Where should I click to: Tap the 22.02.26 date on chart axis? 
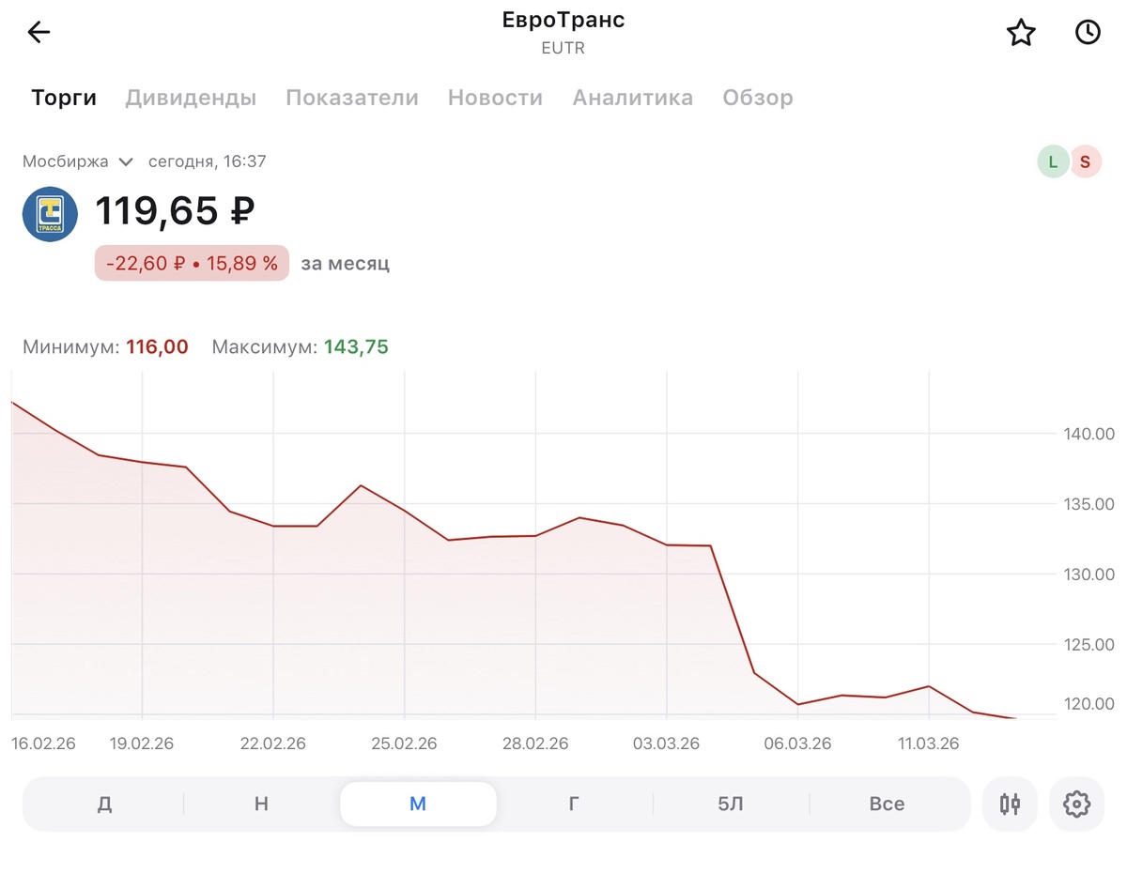[273, 743]
